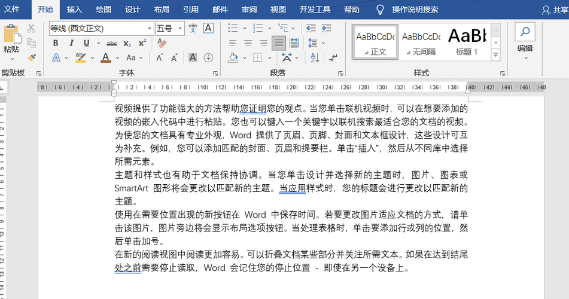569x299 pixels.
Task: Expand the 粘贴 paste options arrow
Action: 12,59
